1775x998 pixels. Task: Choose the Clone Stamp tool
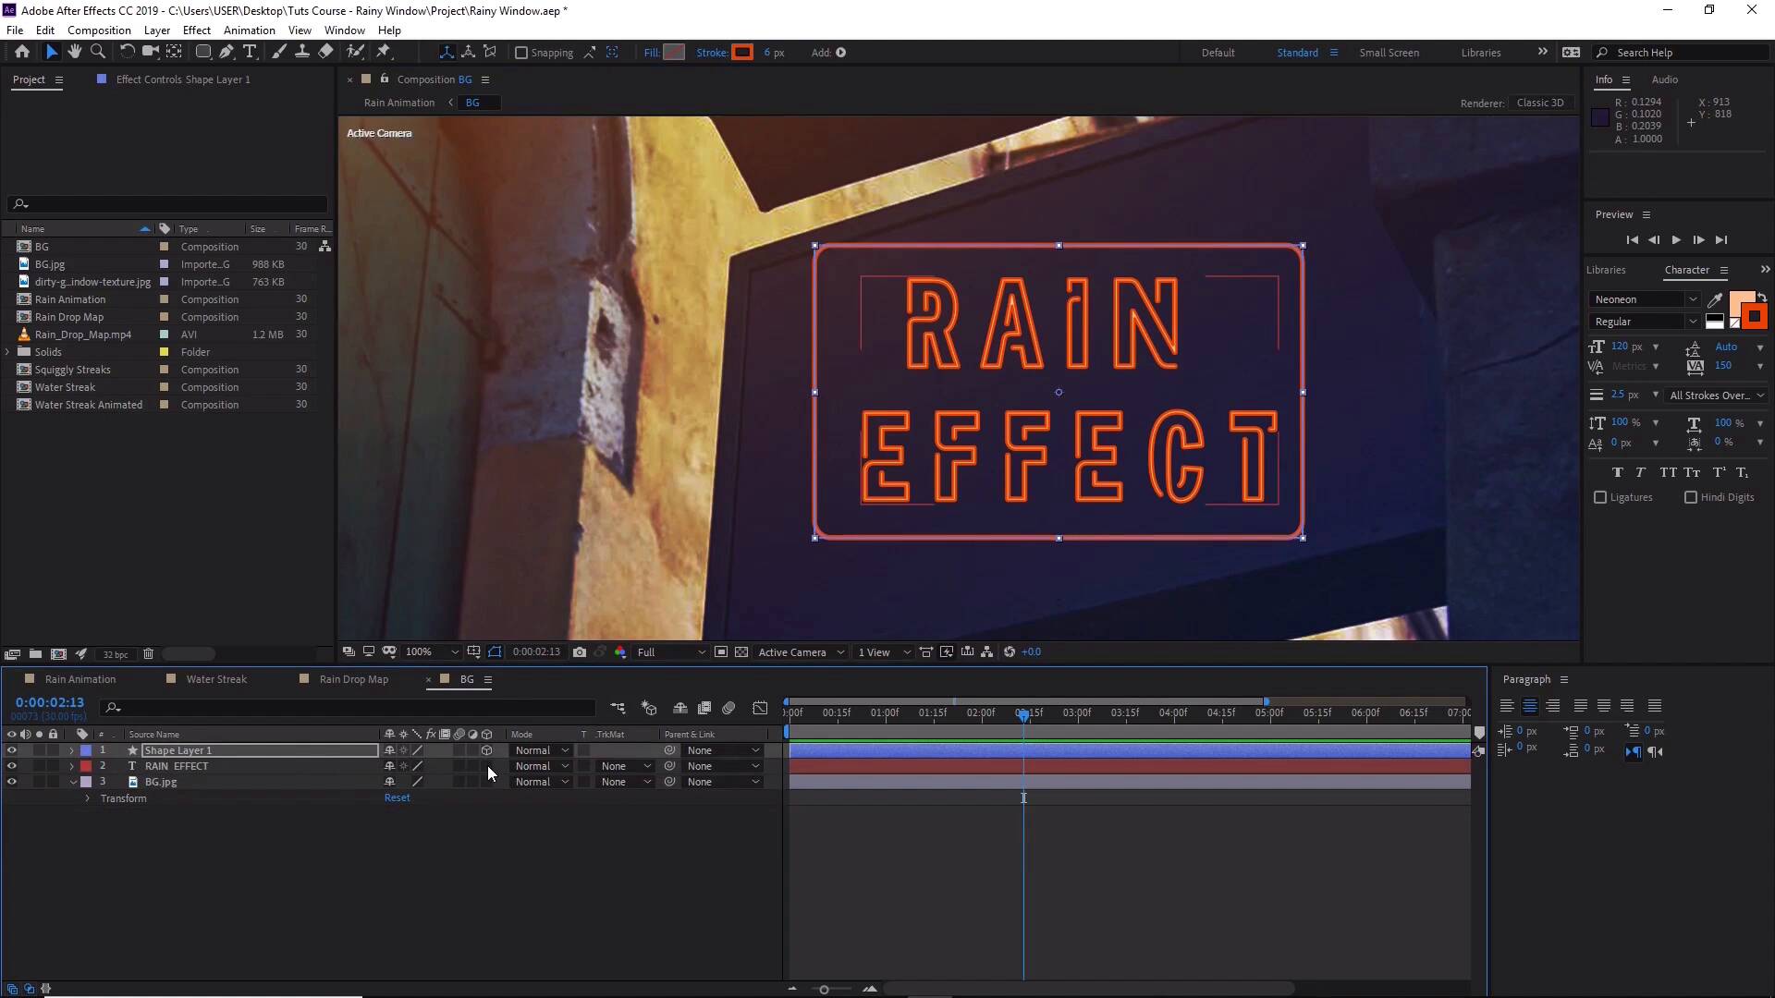[301, 52]
